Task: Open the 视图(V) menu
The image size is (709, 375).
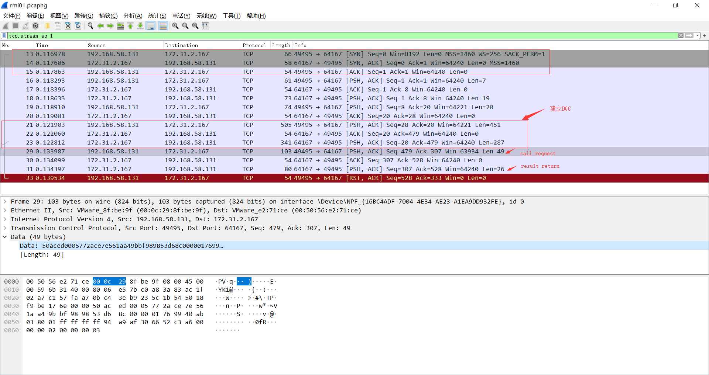Action: pyautogui.click(x=59, y=16)
